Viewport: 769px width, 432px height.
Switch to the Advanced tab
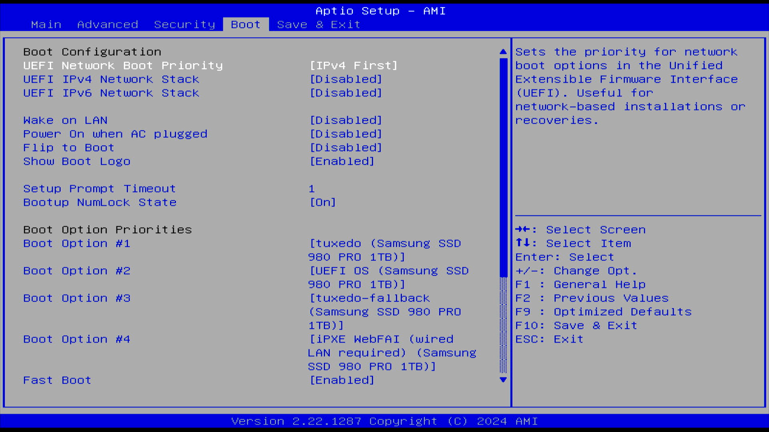[x=107, y=24]
